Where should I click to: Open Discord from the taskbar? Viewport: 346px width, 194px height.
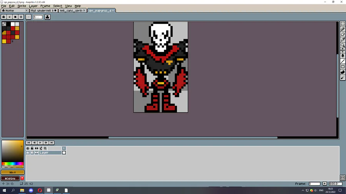(x=31, y=190)
